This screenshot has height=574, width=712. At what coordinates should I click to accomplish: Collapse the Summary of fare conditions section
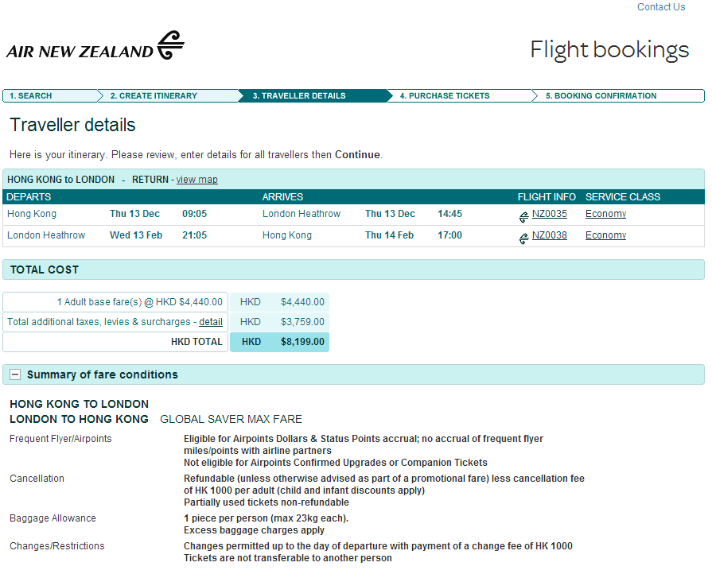click(15, 374)
